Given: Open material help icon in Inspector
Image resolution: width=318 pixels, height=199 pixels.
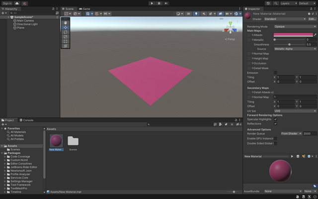Looking at the screenshot, I should click(x=309, y=14).
